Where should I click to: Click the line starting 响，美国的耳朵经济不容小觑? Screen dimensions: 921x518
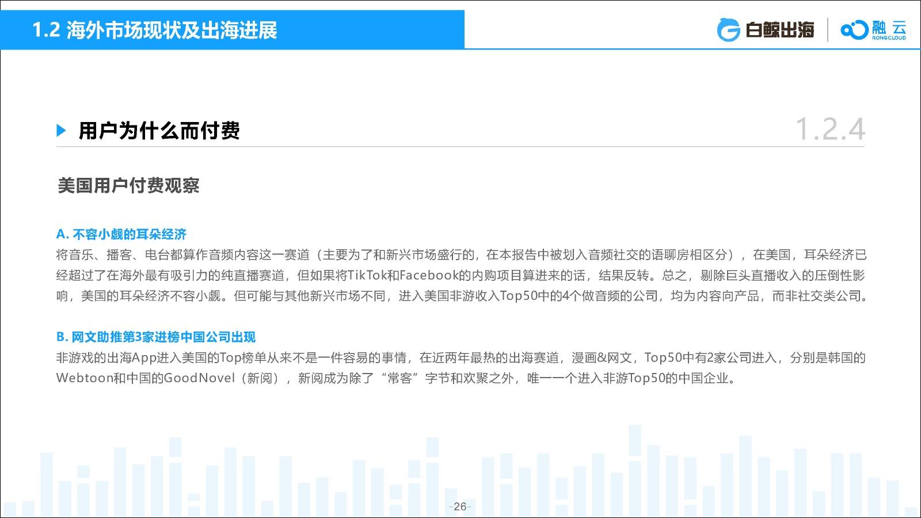[x=462, y=296]
